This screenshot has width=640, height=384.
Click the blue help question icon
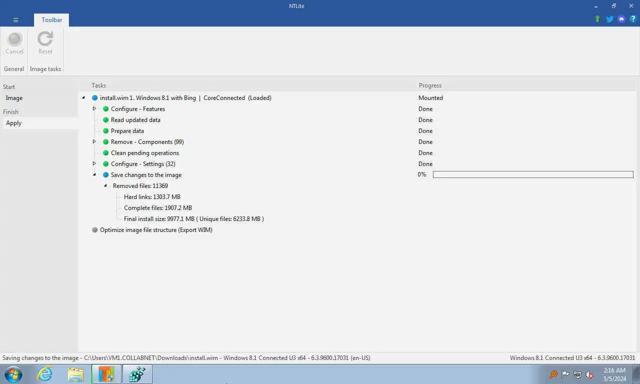633,19
